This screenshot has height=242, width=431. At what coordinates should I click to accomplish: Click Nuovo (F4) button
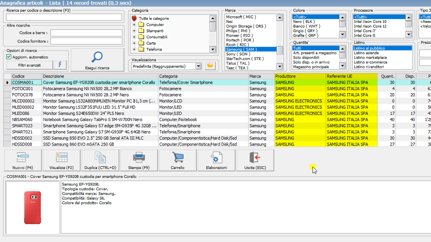23,160
